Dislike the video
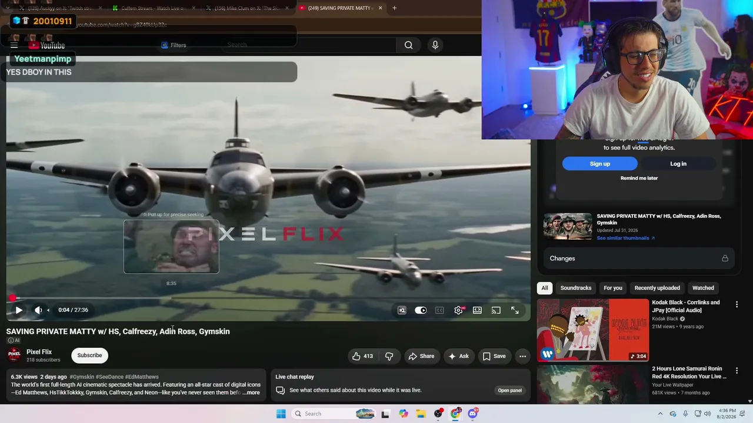753x423 pixels. 389,356
